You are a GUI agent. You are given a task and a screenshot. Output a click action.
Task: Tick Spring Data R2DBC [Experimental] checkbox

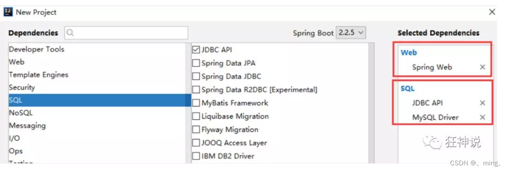click(x=196, y=89)
